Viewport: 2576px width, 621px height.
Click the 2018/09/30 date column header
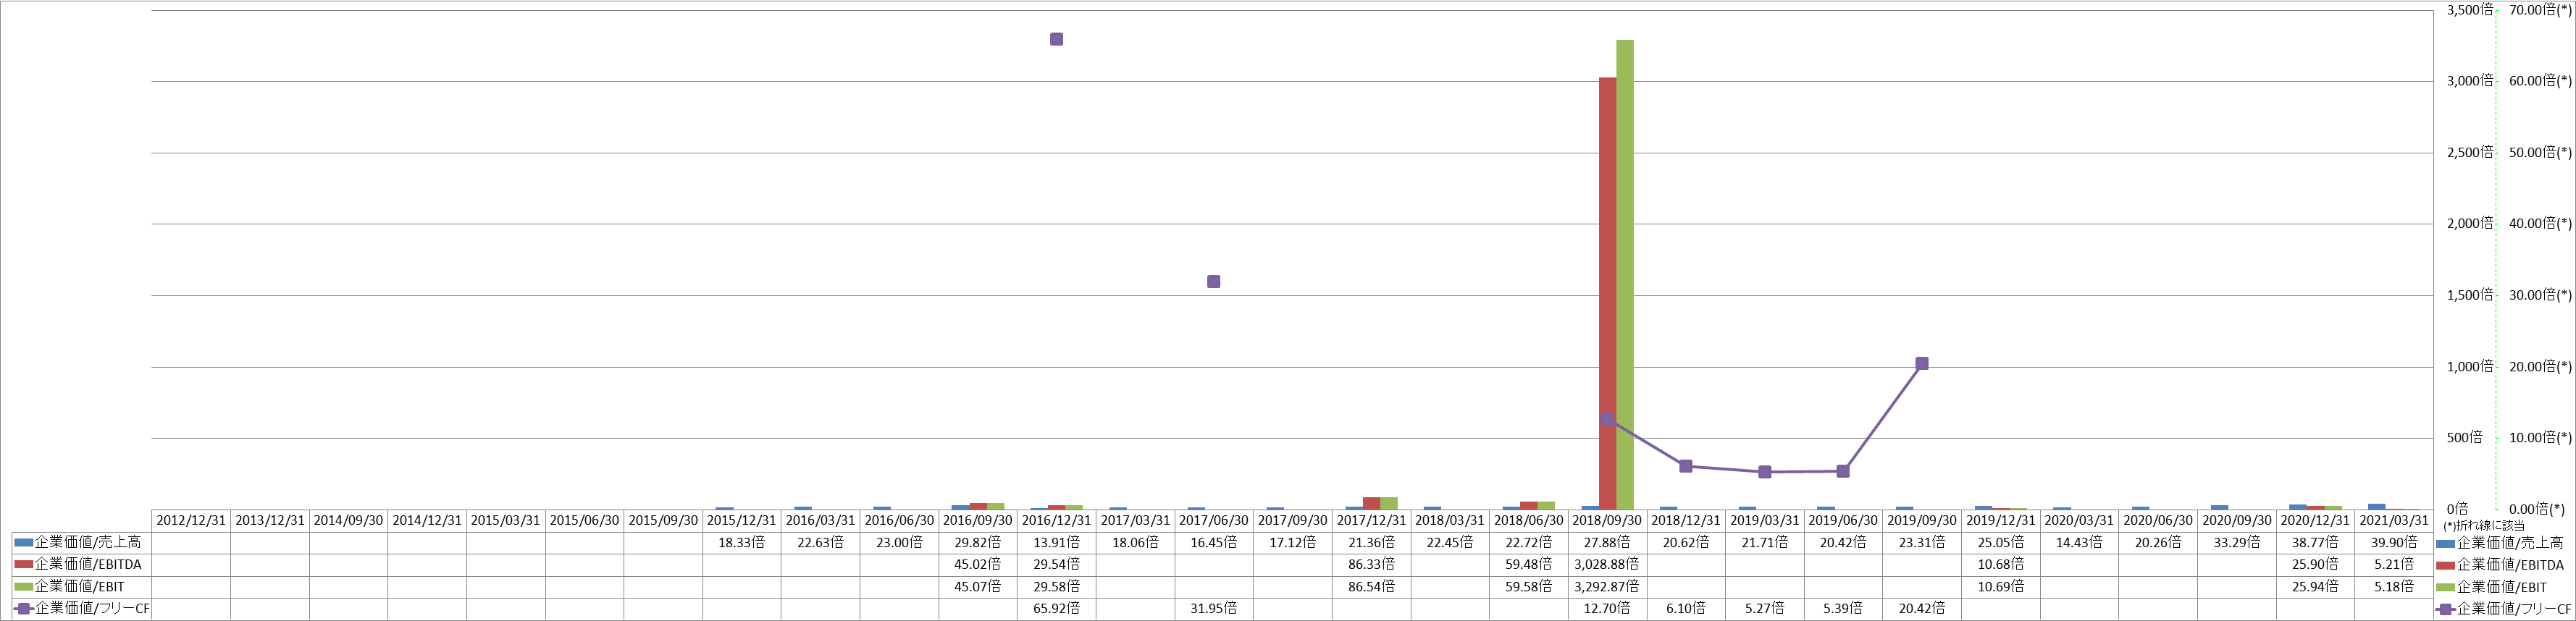click(x=1607, y=520)
